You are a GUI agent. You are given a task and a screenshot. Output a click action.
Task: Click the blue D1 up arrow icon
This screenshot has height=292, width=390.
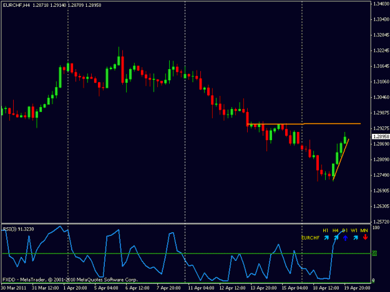point(345,238)
